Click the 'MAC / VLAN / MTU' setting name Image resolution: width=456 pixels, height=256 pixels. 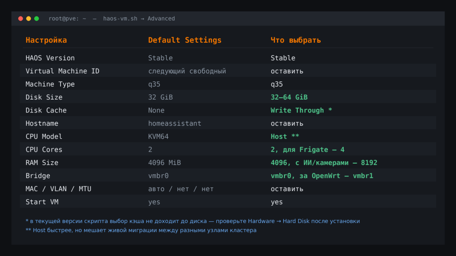pos(58,188)
